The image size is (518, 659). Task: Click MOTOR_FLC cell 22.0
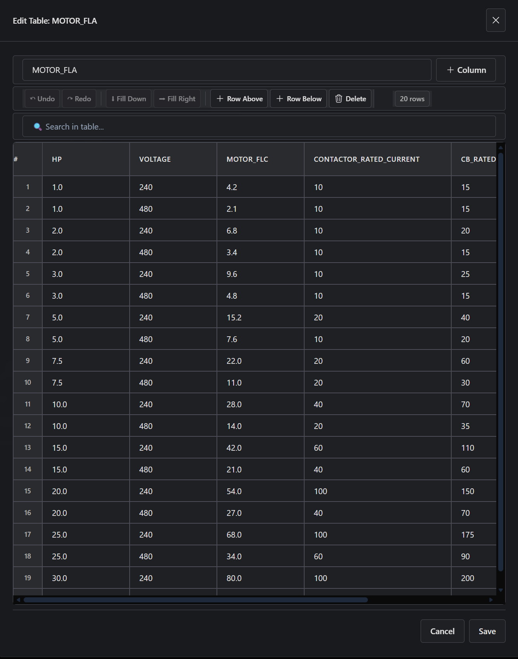[x=260, y=361]
